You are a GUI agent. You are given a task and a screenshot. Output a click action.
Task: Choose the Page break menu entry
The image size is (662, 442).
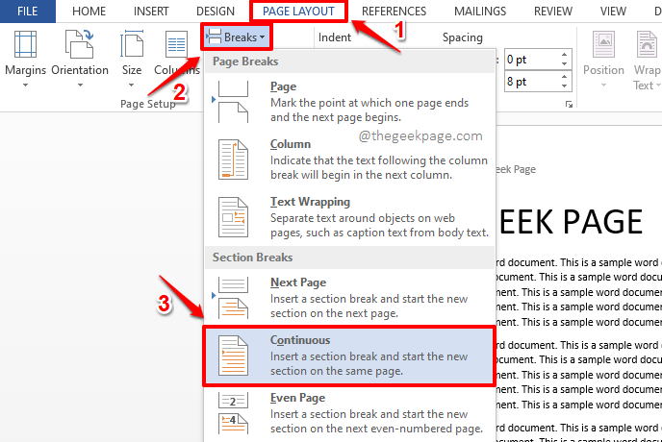click(x=349, y=102)
